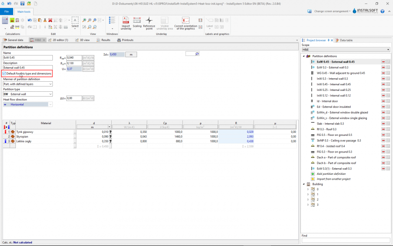Viewport: 393px width, 246px height.
Task: Click the Find input field
Action: pyautogui.click(x=346, y=240)
